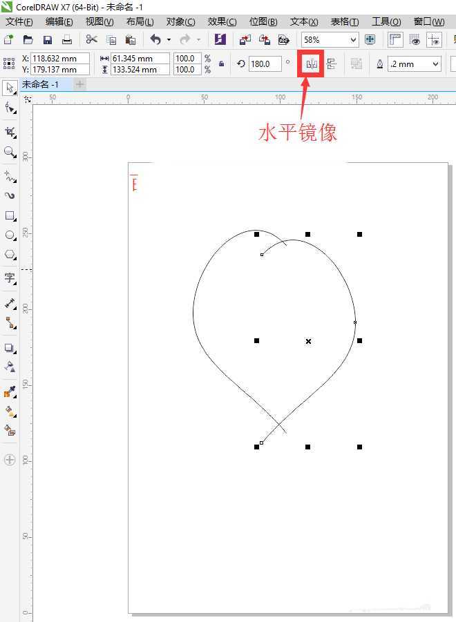Expand the outline width .2 mm dropdown
This screenshot has width=456, height=622.
pyautogui.click(x=435, y=64)
